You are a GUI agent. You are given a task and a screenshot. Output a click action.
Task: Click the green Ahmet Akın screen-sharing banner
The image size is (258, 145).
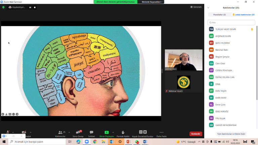(116, 2)
